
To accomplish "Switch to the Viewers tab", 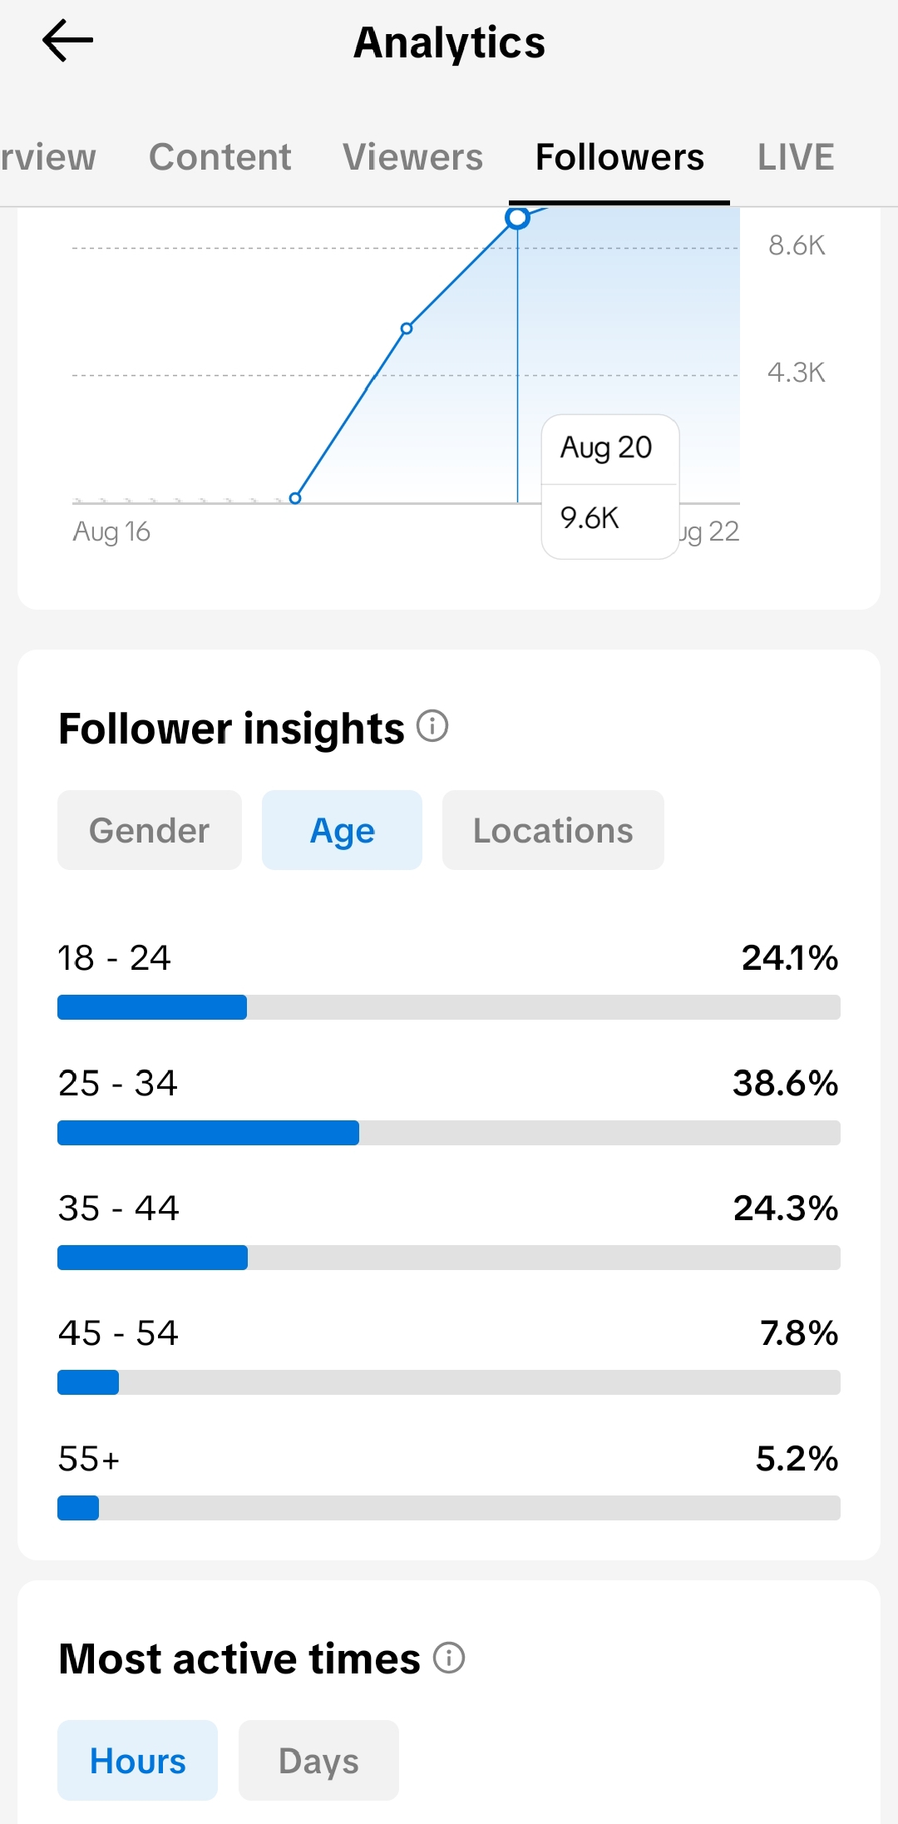I will coord(413,157).
